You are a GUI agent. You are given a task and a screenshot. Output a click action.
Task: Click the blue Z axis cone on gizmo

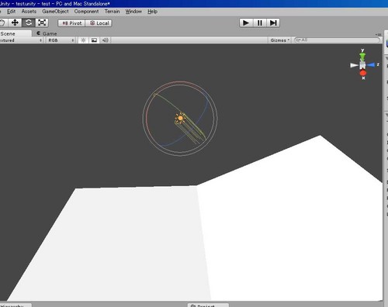[x=371, y=65]
